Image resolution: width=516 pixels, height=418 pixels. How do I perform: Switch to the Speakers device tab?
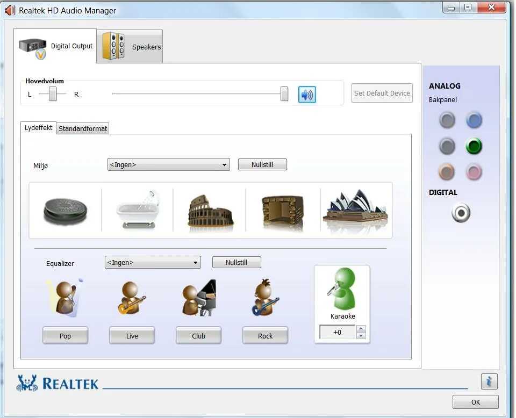click(x=130, y=46)
